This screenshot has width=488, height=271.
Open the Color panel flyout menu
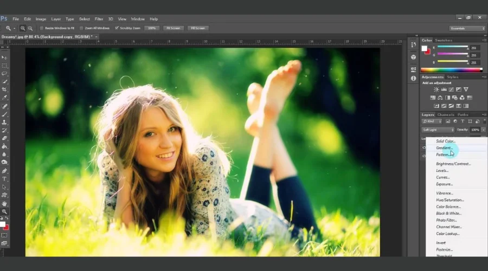tap(484, 41)
